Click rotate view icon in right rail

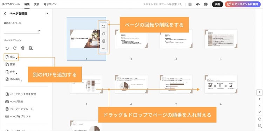tap(259, 119)
